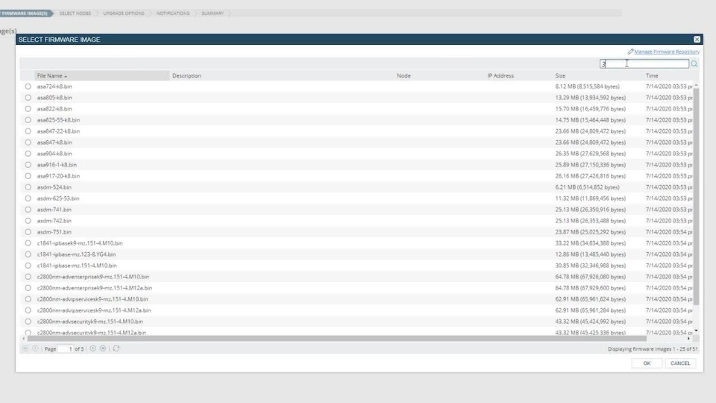Choose c2800nm-adventerprisek9-mz.151-4.M12a.bin radio button
Screen dimensions: 716x403
click(x=28, y=288)
